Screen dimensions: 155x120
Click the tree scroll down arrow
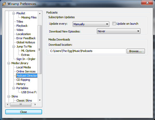[40, 100]
